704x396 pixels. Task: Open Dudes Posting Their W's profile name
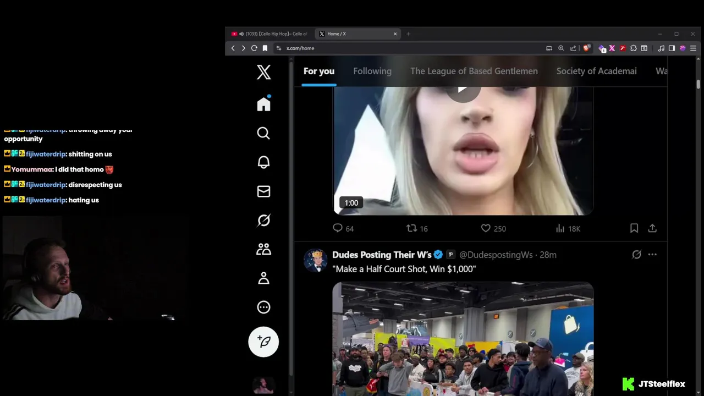click(x=382, y=255)
